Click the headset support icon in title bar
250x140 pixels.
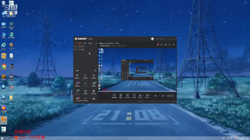[x=160, y=39]
